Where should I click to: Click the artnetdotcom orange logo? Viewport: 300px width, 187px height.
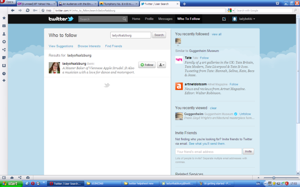(179, 86)
